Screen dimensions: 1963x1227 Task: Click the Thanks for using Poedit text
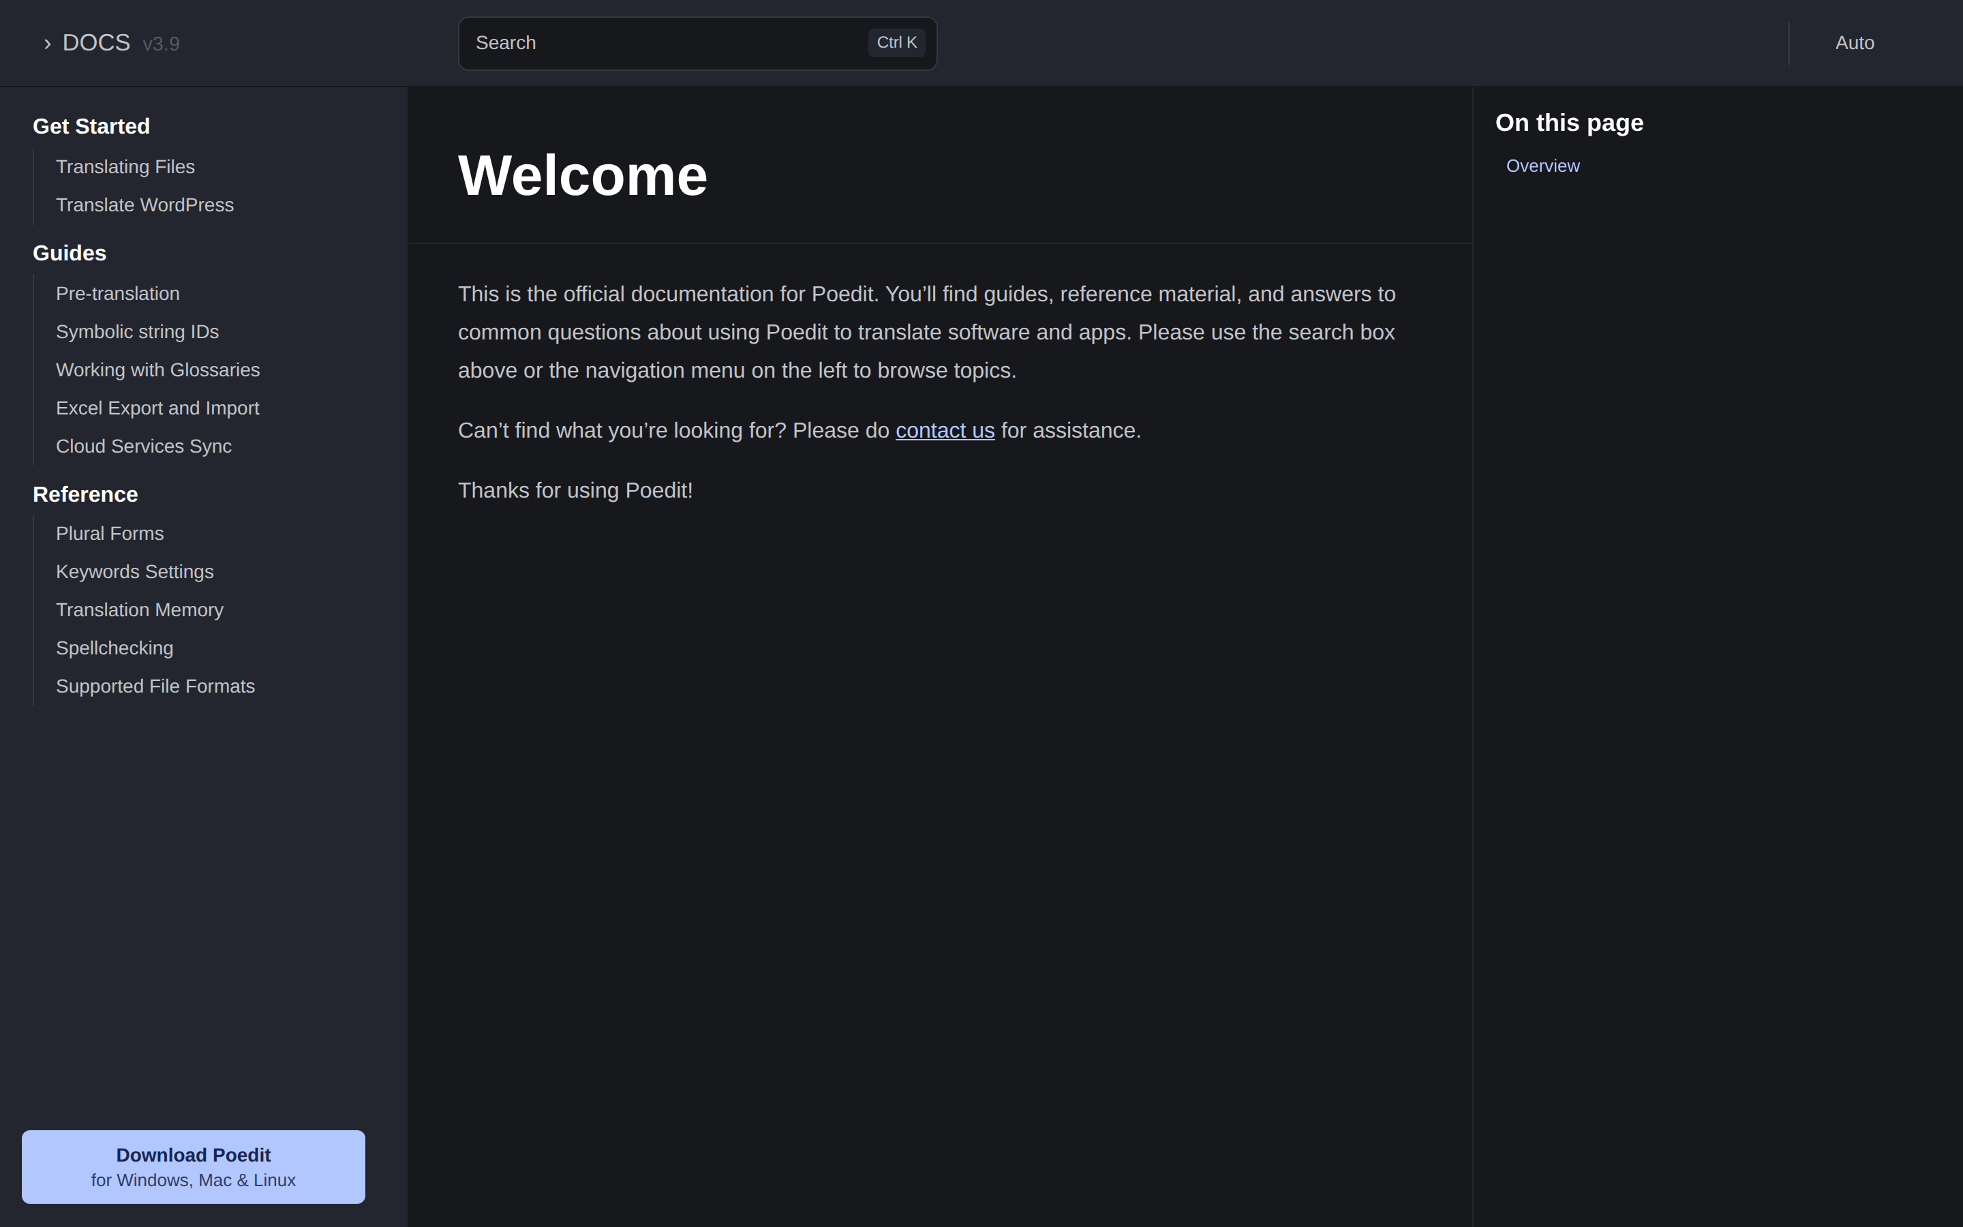pos(575,490)
